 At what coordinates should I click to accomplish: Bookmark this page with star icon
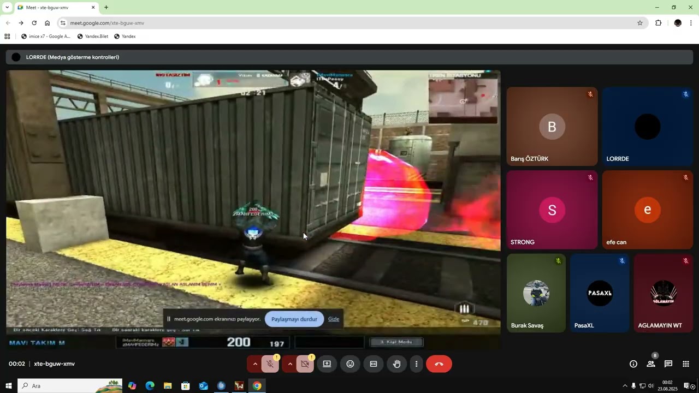pos(640,23)
